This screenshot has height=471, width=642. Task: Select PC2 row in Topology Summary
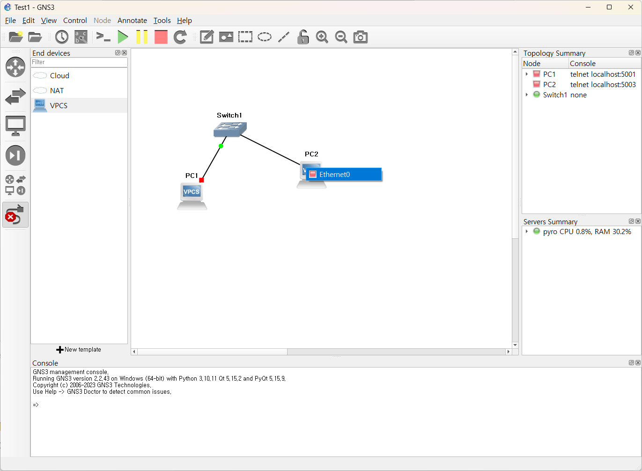pos(582,84)
